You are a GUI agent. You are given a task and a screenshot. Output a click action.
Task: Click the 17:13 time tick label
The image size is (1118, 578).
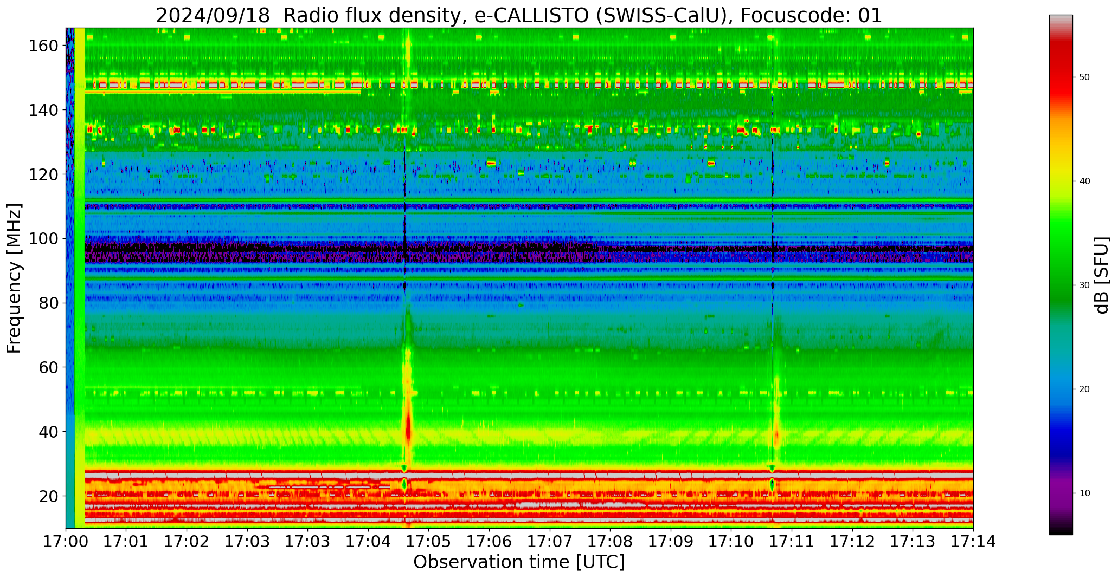(x=913, y=542)
